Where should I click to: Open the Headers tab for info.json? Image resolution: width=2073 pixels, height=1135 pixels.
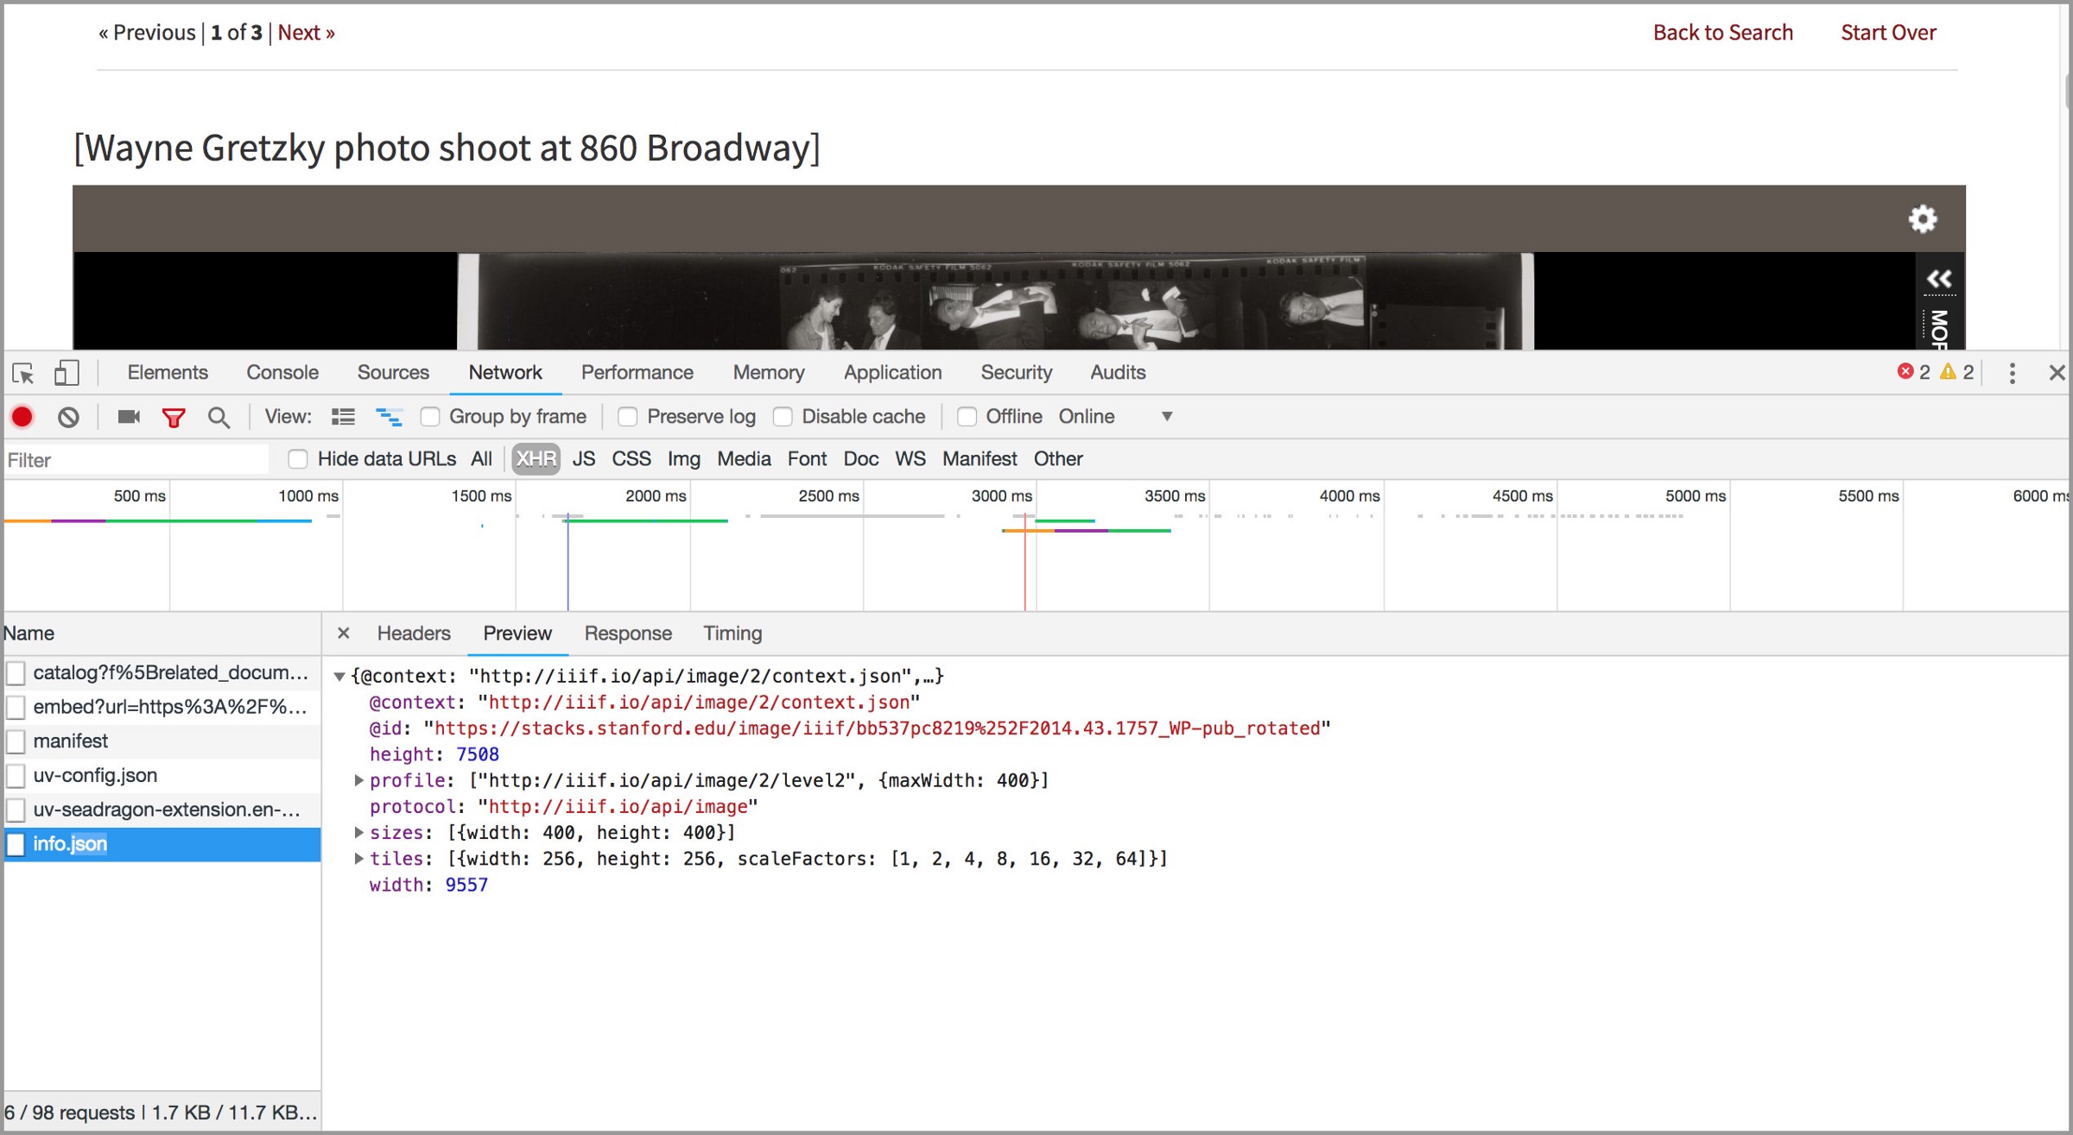click(x=414, y=634)
